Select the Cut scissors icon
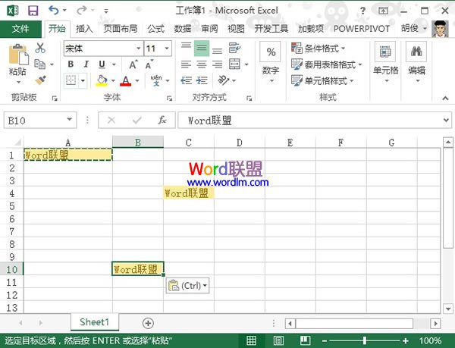The height and width of the screenshot is (348, 455). [x=41, y=48]
